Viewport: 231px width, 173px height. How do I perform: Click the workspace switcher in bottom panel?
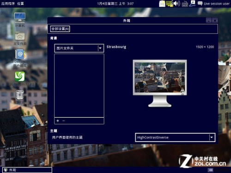(x=211, y=170)
